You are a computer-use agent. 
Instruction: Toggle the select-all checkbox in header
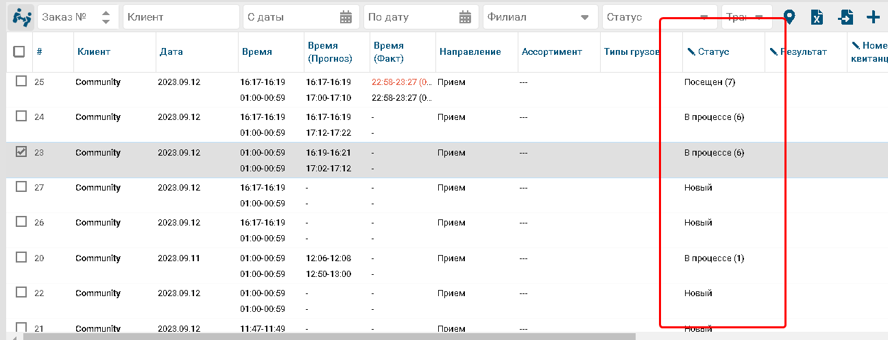[19, 51]
